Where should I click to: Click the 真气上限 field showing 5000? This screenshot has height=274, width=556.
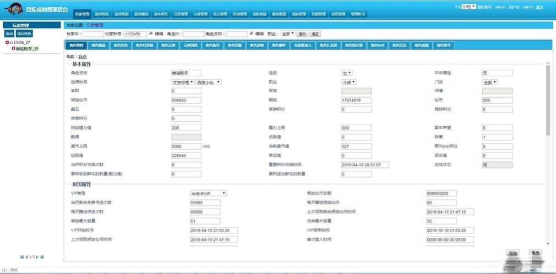pos(187,147)
